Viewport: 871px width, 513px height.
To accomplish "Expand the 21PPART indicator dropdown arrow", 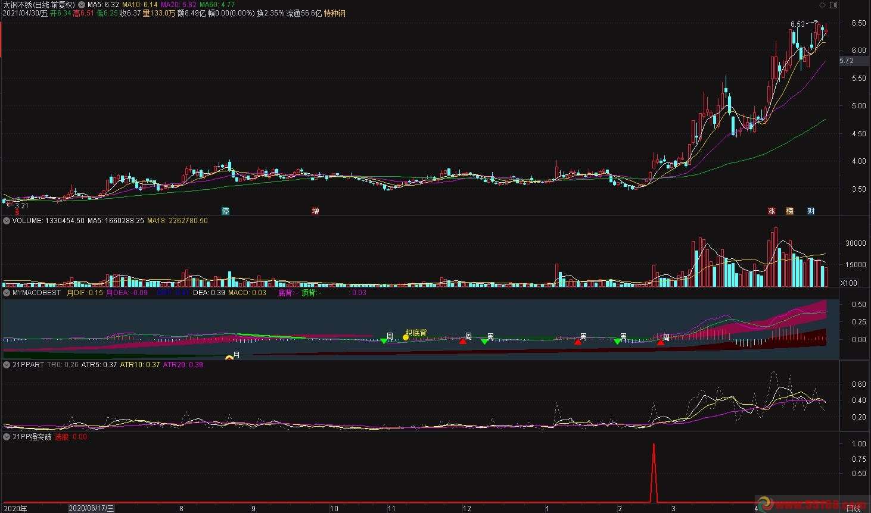I will [x=7, y=365].
